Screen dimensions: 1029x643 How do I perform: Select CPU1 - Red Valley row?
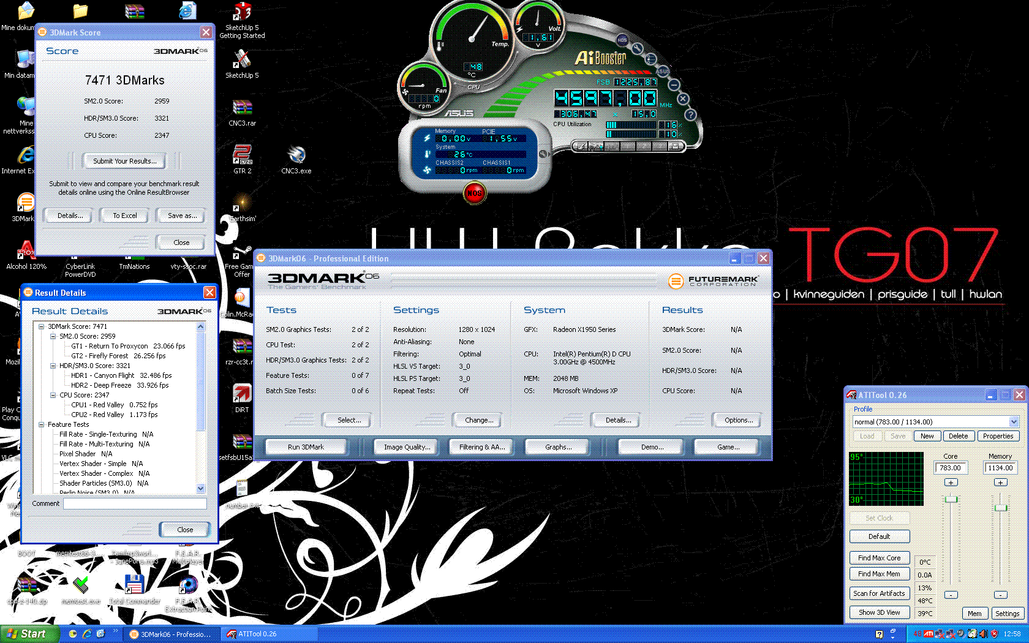click(x=114, y=405)
